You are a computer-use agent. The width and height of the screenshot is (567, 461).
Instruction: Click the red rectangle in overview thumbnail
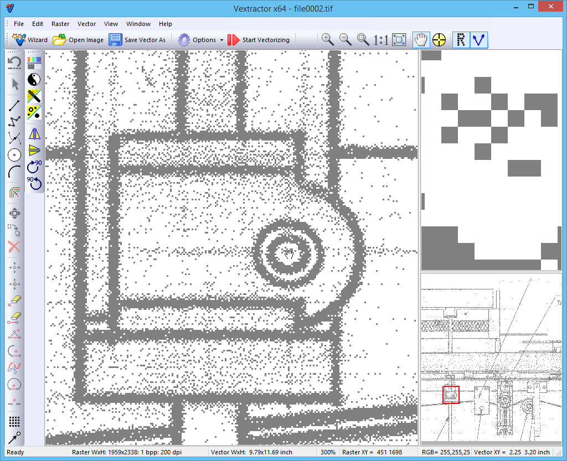451,395
